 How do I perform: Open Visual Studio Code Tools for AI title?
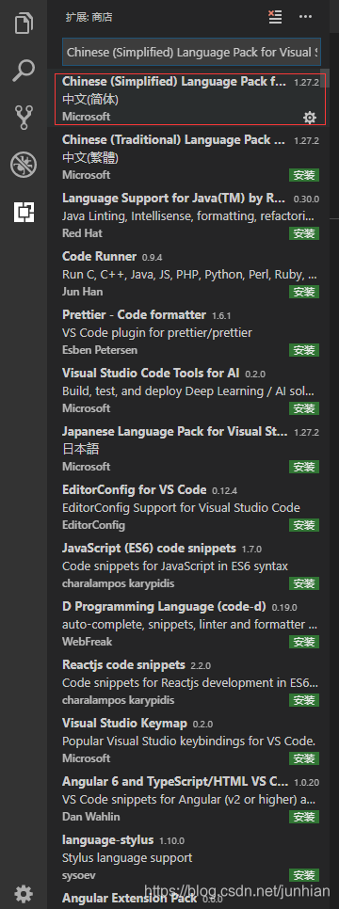[151, 374]
